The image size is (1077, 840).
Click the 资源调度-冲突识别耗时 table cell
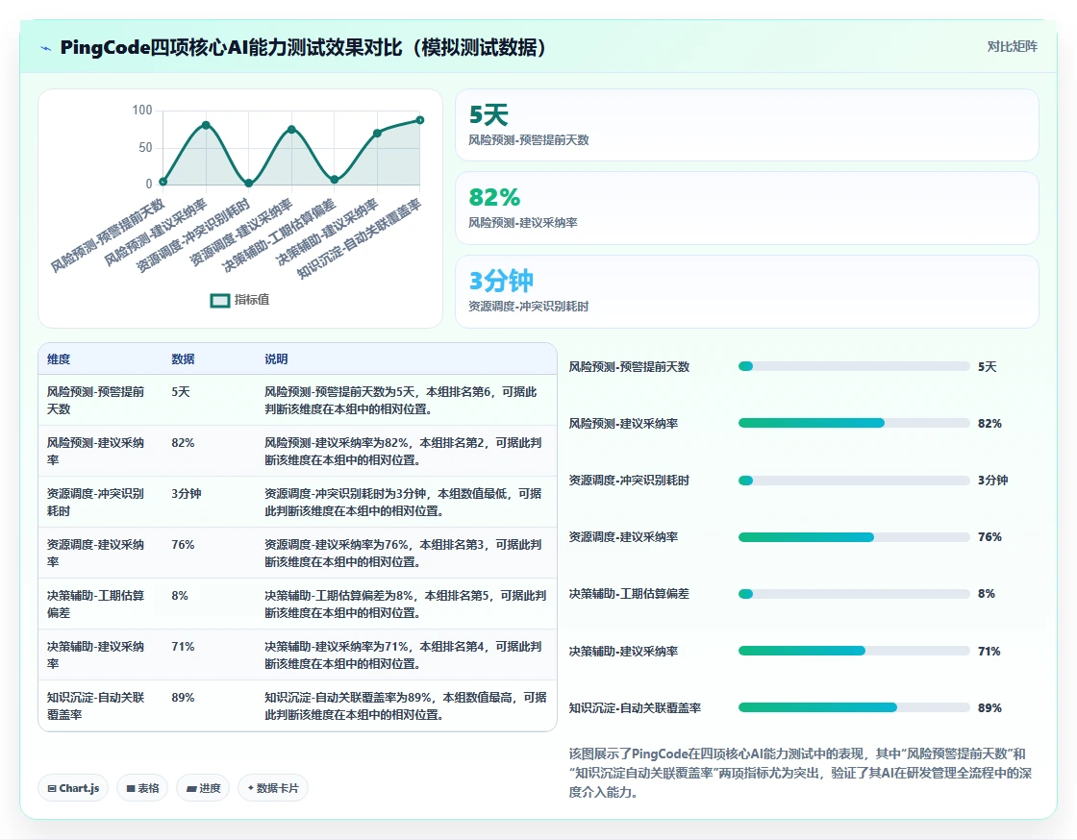pos(95,502)
